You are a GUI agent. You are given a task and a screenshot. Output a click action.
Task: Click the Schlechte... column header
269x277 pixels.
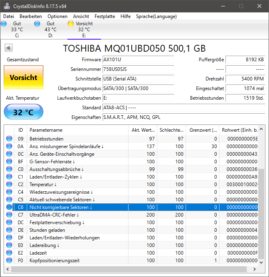point(171,130)
